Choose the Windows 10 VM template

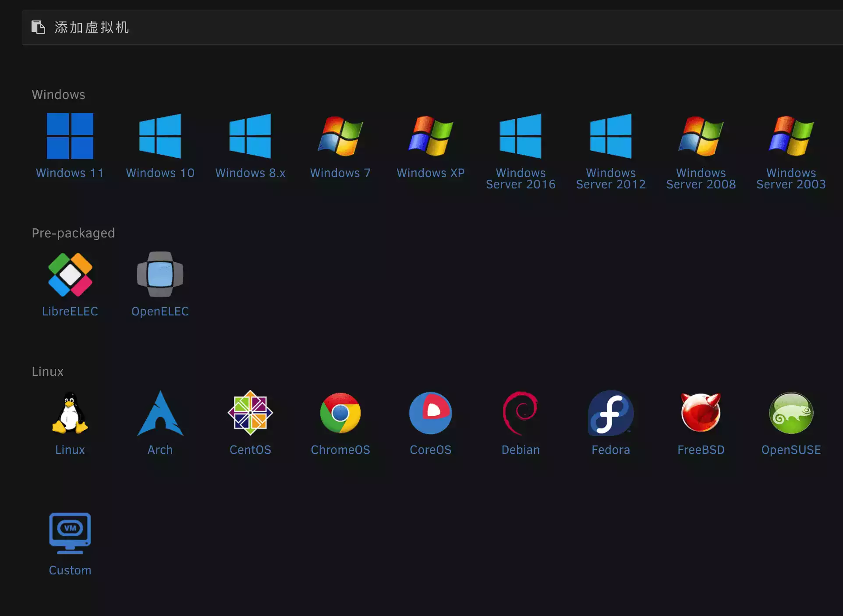160,136
